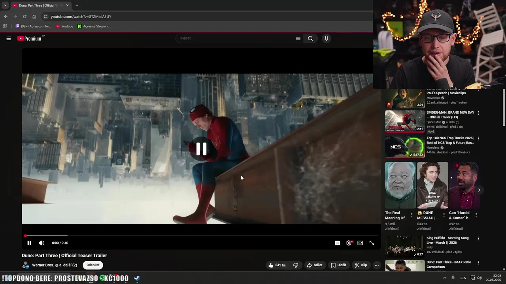Open the NCS Trap Tracks video menu

pos(478,139)
